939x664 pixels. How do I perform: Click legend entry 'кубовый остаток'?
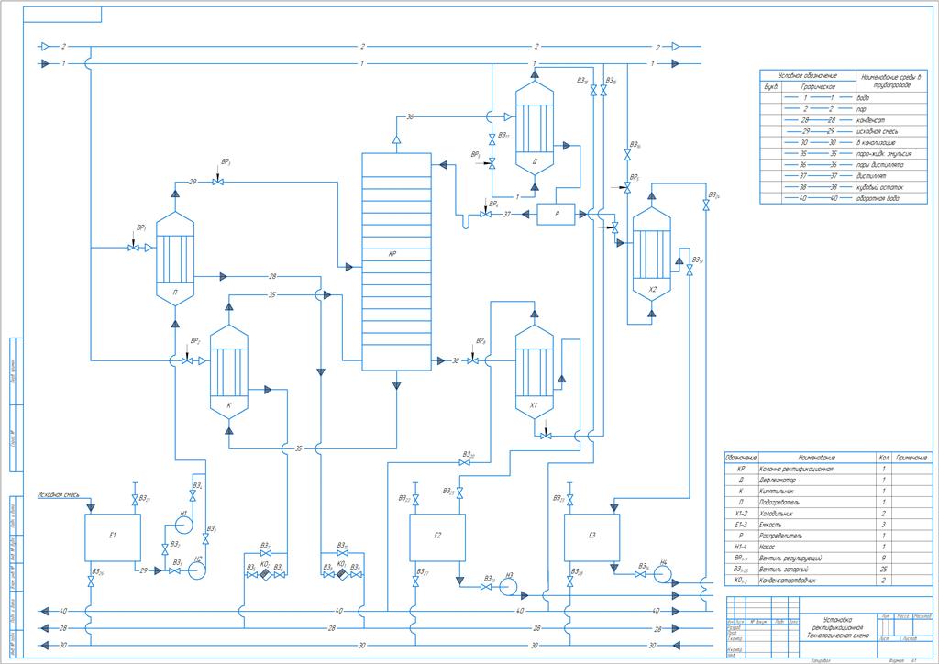click(879, 187)
